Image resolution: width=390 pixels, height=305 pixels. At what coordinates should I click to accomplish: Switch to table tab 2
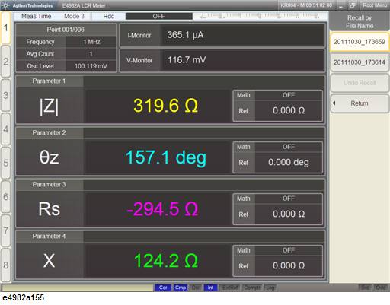click(5, 62)
